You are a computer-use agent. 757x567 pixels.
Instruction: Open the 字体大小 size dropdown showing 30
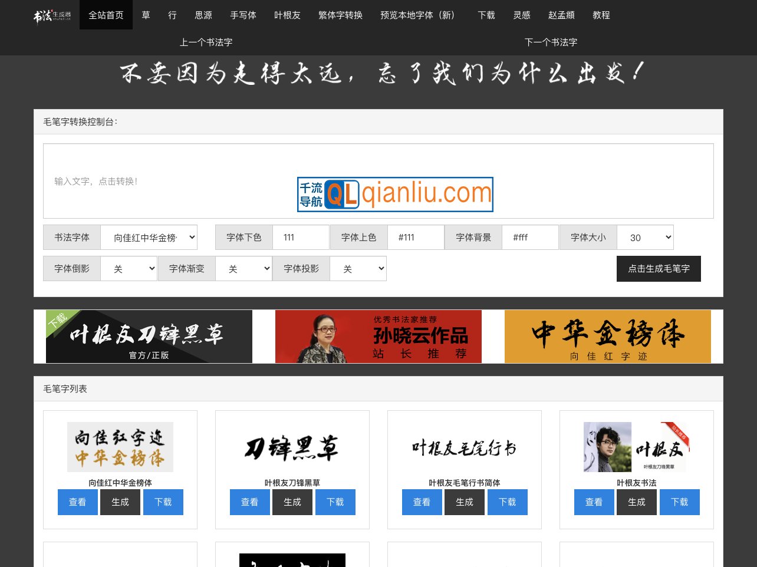(x=645, y=237)
